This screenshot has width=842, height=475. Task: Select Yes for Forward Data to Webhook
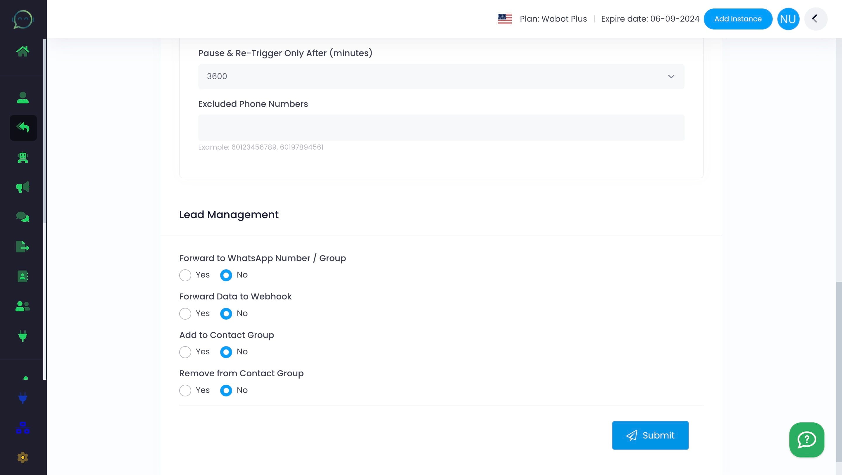(185, 313)
